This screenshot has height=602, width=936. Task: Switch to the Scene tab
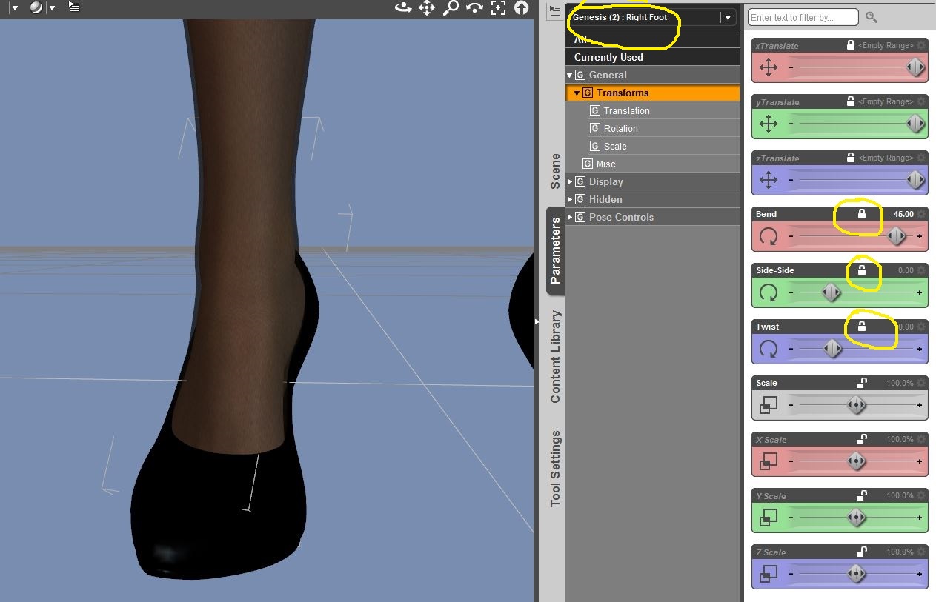[x=555, y=171]
